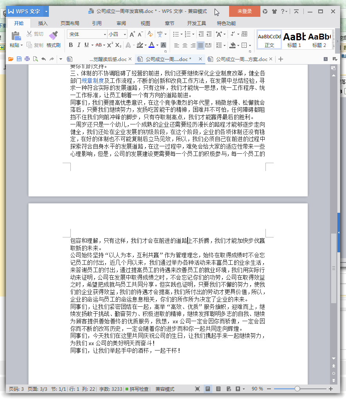Open the WPS 文字 application menu arrow
This screenshot has width=346, height=399.
coord(46,11)
